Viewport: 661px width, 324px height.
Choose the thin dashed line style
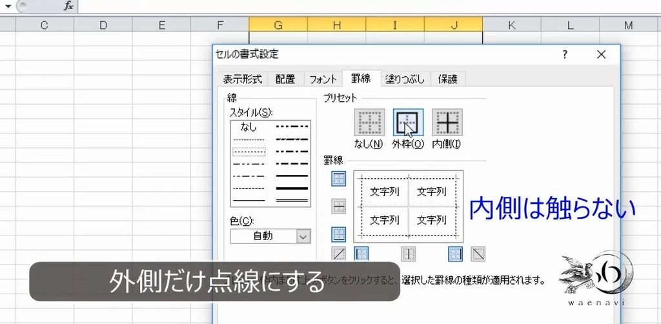249,188
